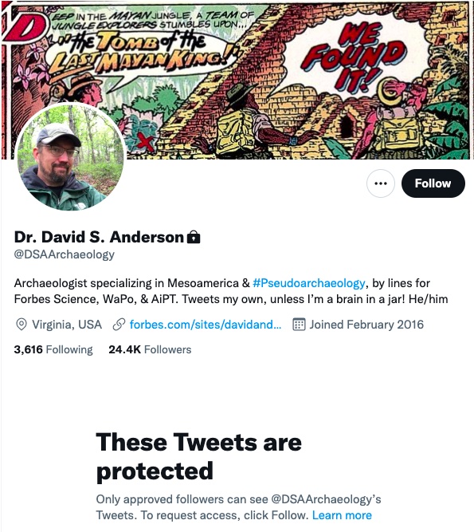View the 3,616 Following list
The height and width of the screenshot is (532, 474).
(53, 349)
